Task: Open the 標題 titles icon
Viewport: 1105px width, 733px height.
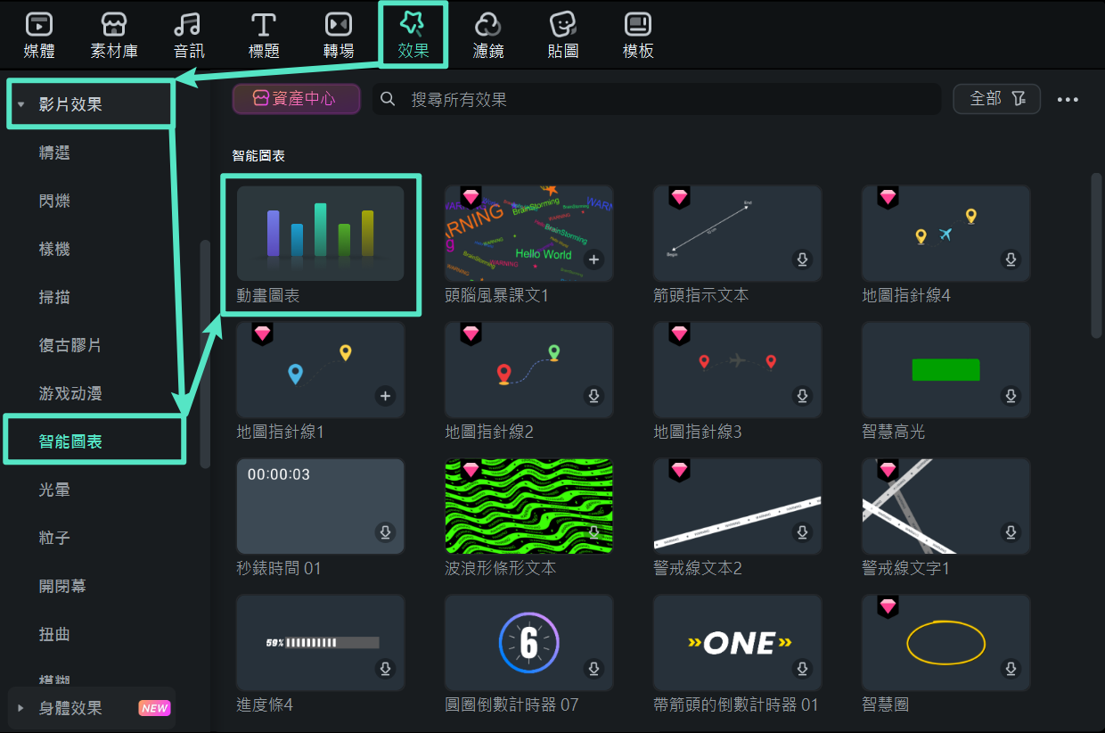Action: [263, 25]
